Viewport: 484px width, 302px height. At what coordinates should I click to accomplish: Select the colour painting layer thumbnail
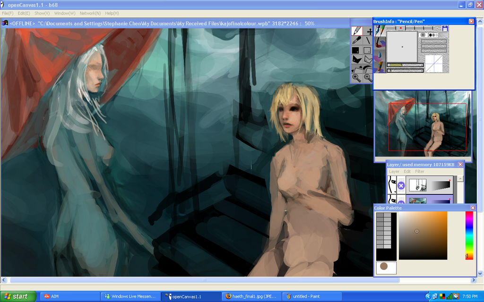point(418,201)
